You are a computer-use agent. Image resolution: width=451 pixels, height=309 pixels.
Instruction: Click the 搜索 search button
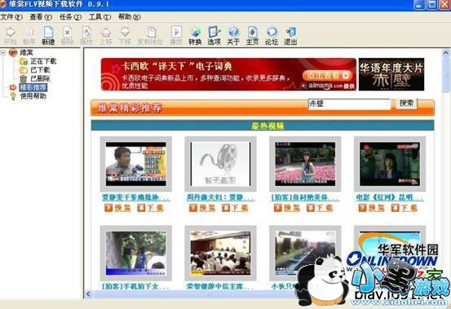(406, 104)
